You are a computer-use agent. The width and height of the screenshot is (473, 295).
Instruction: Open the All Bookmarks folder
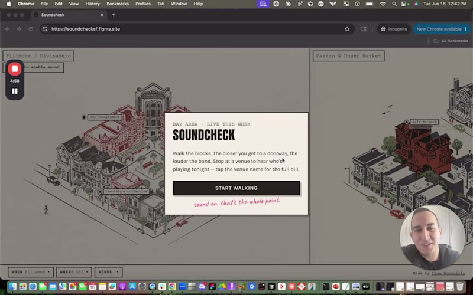451,41
